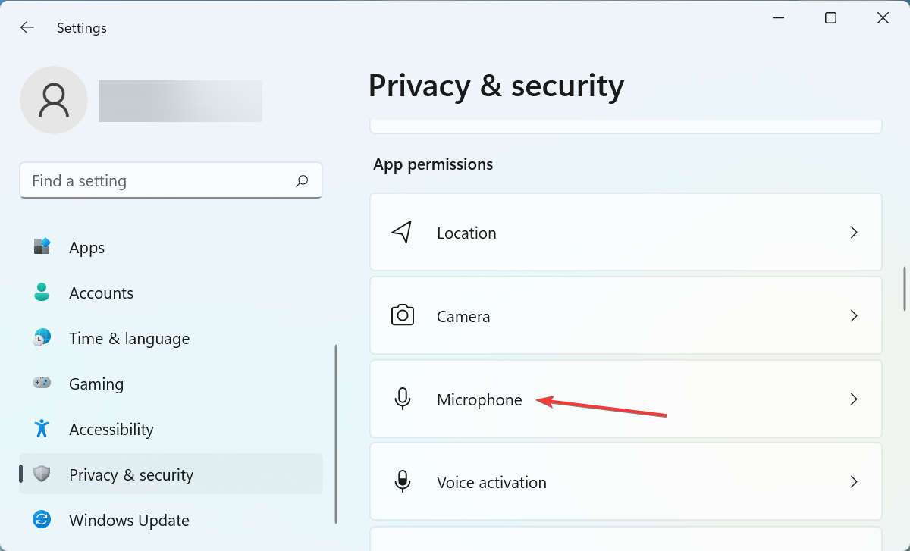Click the Voice activation microphone icon
Screen dimensions: 910x551
(x=403, y=482)
